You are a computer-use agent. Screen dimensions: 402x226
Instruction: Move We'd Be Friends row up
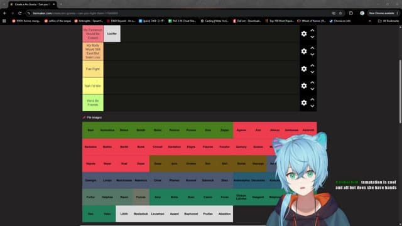312,99
